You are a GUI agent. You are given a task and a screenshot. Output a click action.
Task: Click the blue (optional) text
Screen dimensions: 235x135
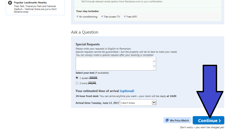click(x=127, y=91)
